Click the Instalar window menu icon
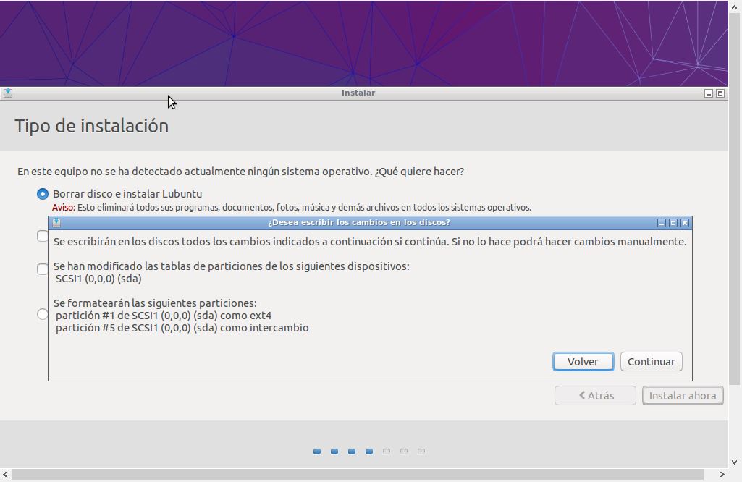The image size is (742, 482). point(7,93)
